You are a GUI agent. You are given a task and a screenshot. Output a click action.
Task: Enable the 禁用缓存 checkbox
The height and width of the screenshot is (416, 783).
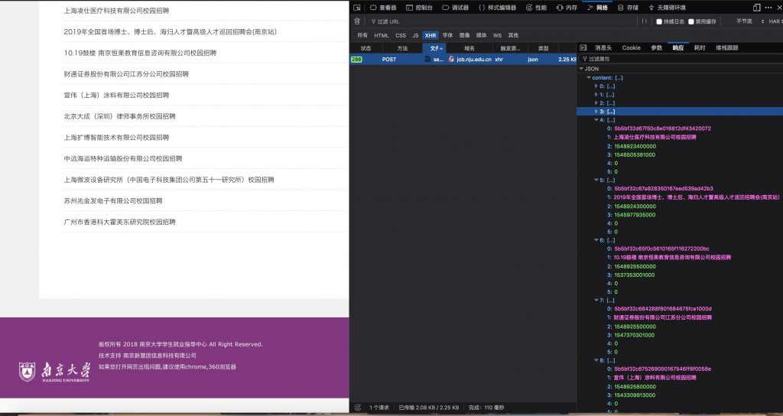(691, 21)
